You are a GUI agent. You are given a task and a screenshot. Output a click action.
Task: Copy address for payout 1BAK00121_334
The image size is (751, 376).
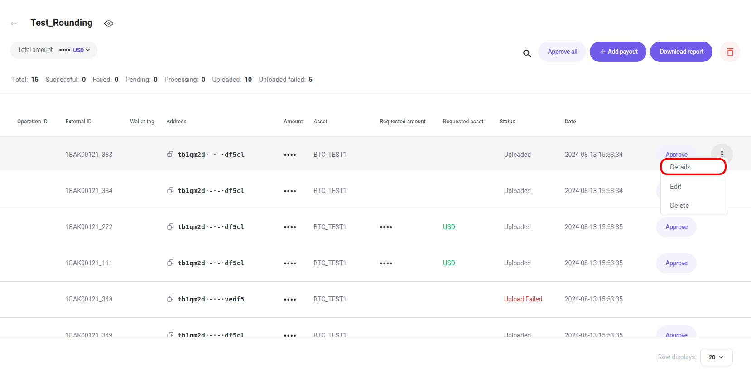click(x=170, y=190)
